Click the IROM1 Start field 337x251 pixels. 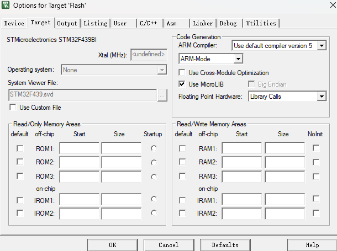80,199
